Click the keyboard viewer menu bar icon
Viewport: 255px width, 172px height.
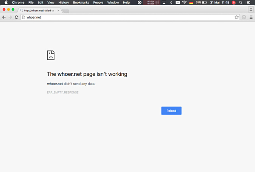(x=177, y=2)
